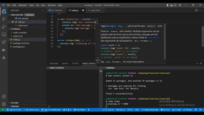
Task: Open the Help menu
Action: (60, 5)
